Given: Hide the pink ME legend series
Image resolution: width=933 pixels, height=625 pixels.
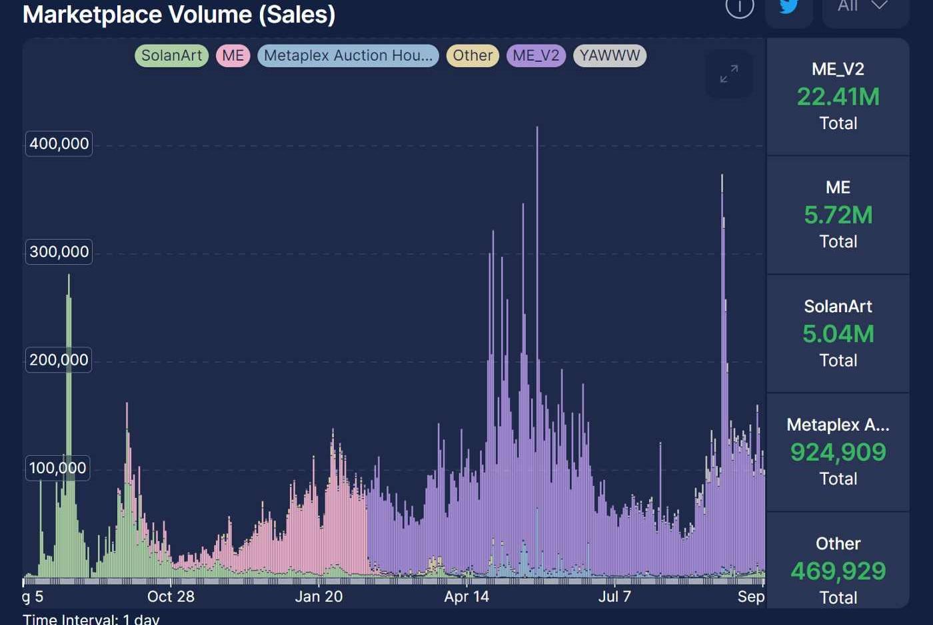Looking at the screenshot, I should [x=233, y=56].
